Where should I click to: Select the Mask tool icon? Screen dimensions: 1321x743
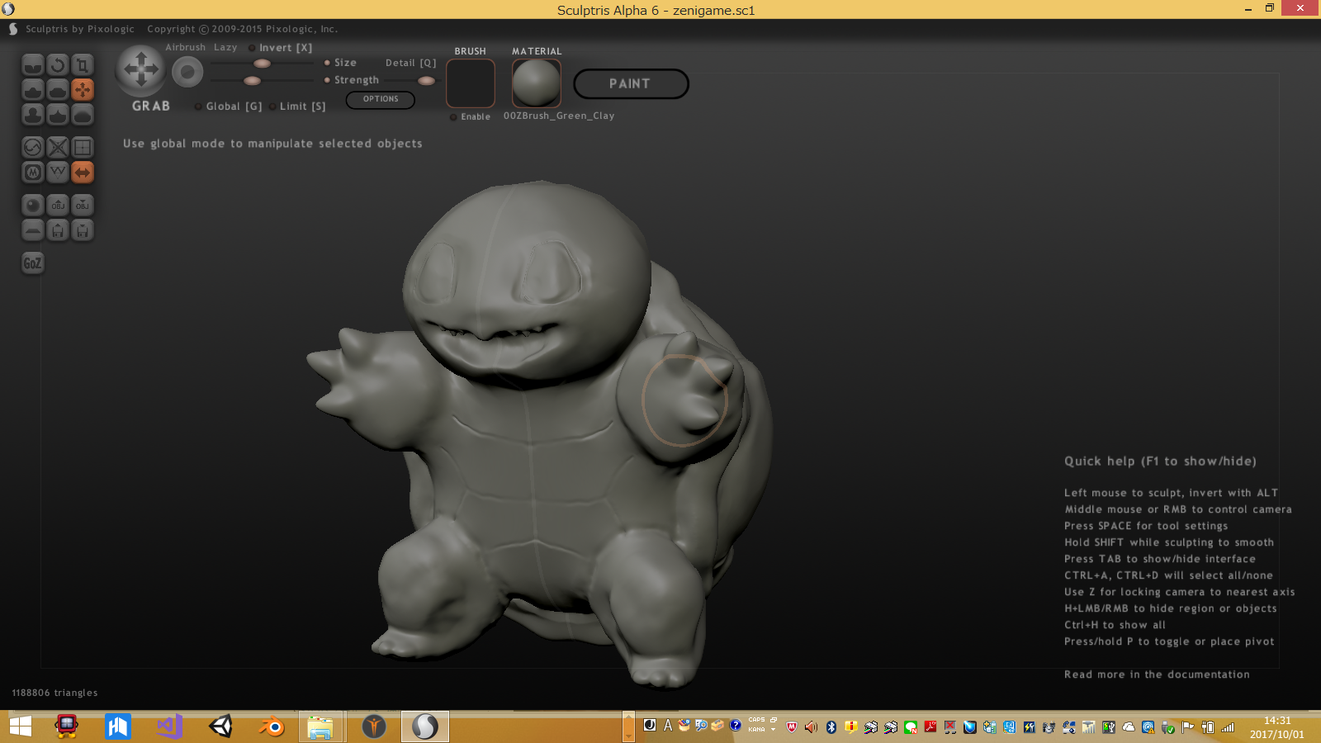click(33, 172)
